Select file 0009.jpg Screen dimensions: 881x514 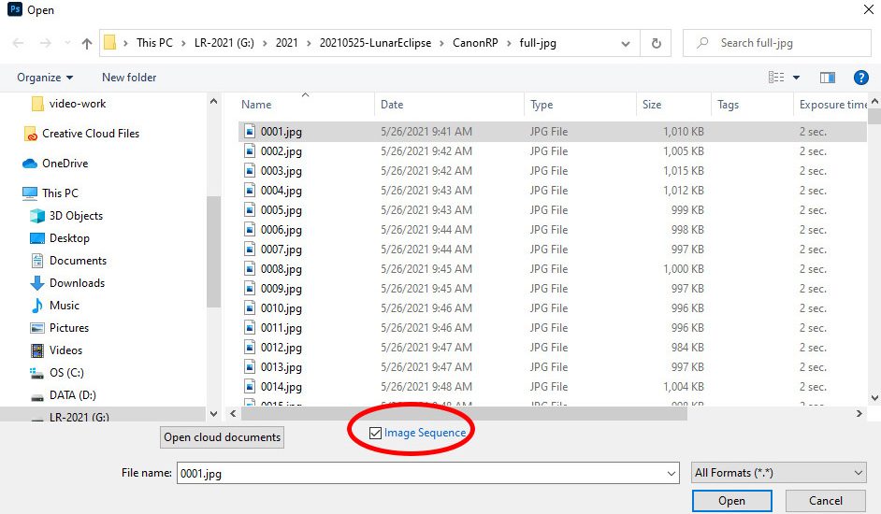tap(552, 289)
